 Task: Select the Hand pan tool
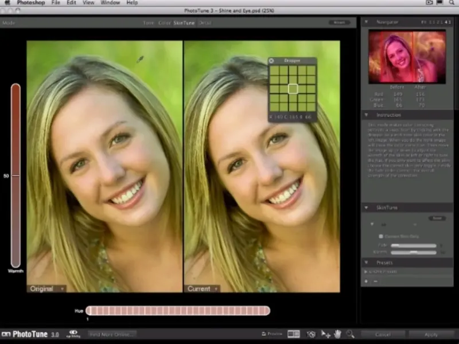coord(338,334)
